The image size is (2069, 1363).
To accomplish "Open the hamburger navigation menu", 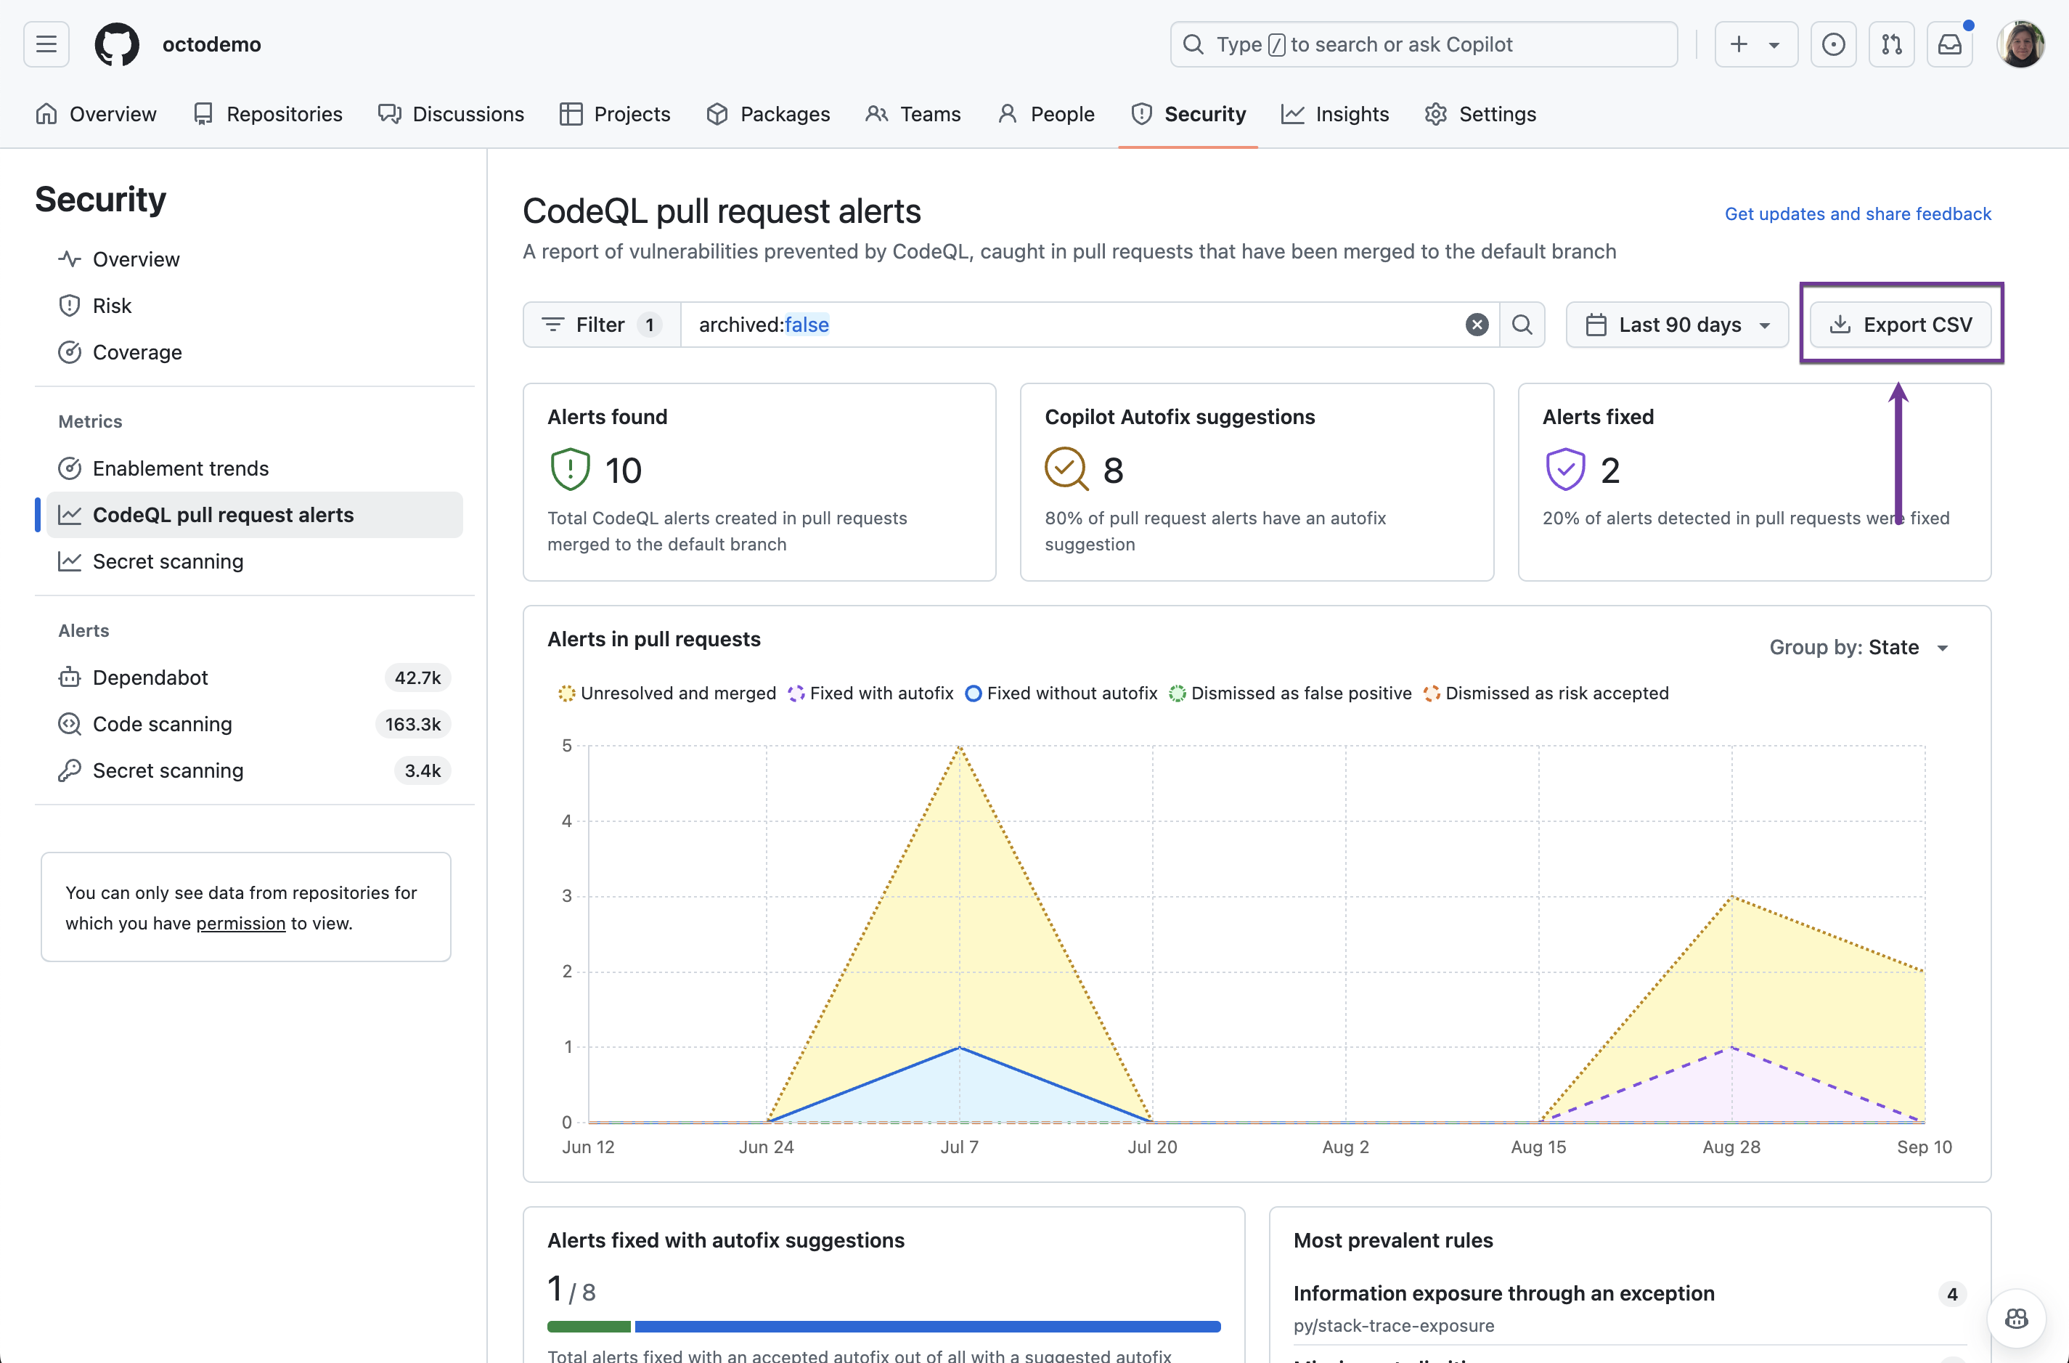I will [46, 44].
